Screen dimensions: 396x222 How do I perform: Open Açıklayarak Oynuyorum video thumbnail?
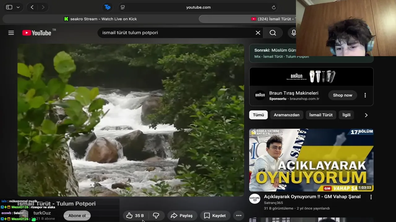pyautogui.click(x=311, y=160)
